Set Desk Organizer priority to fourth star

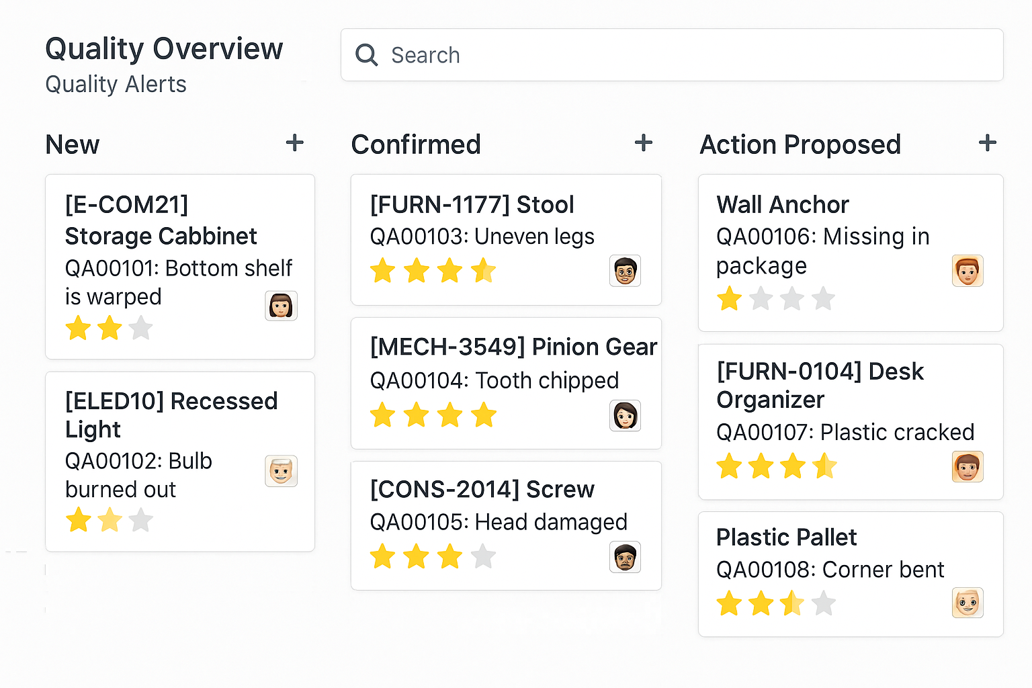(824, 466)
